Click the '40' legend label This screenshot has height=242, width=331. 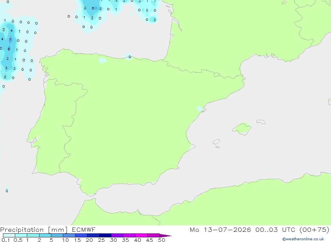click(137, 240)
